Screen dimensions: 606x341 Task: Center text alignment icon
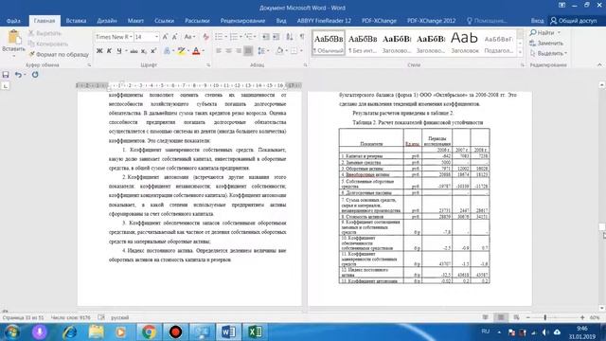coord(229,50)
